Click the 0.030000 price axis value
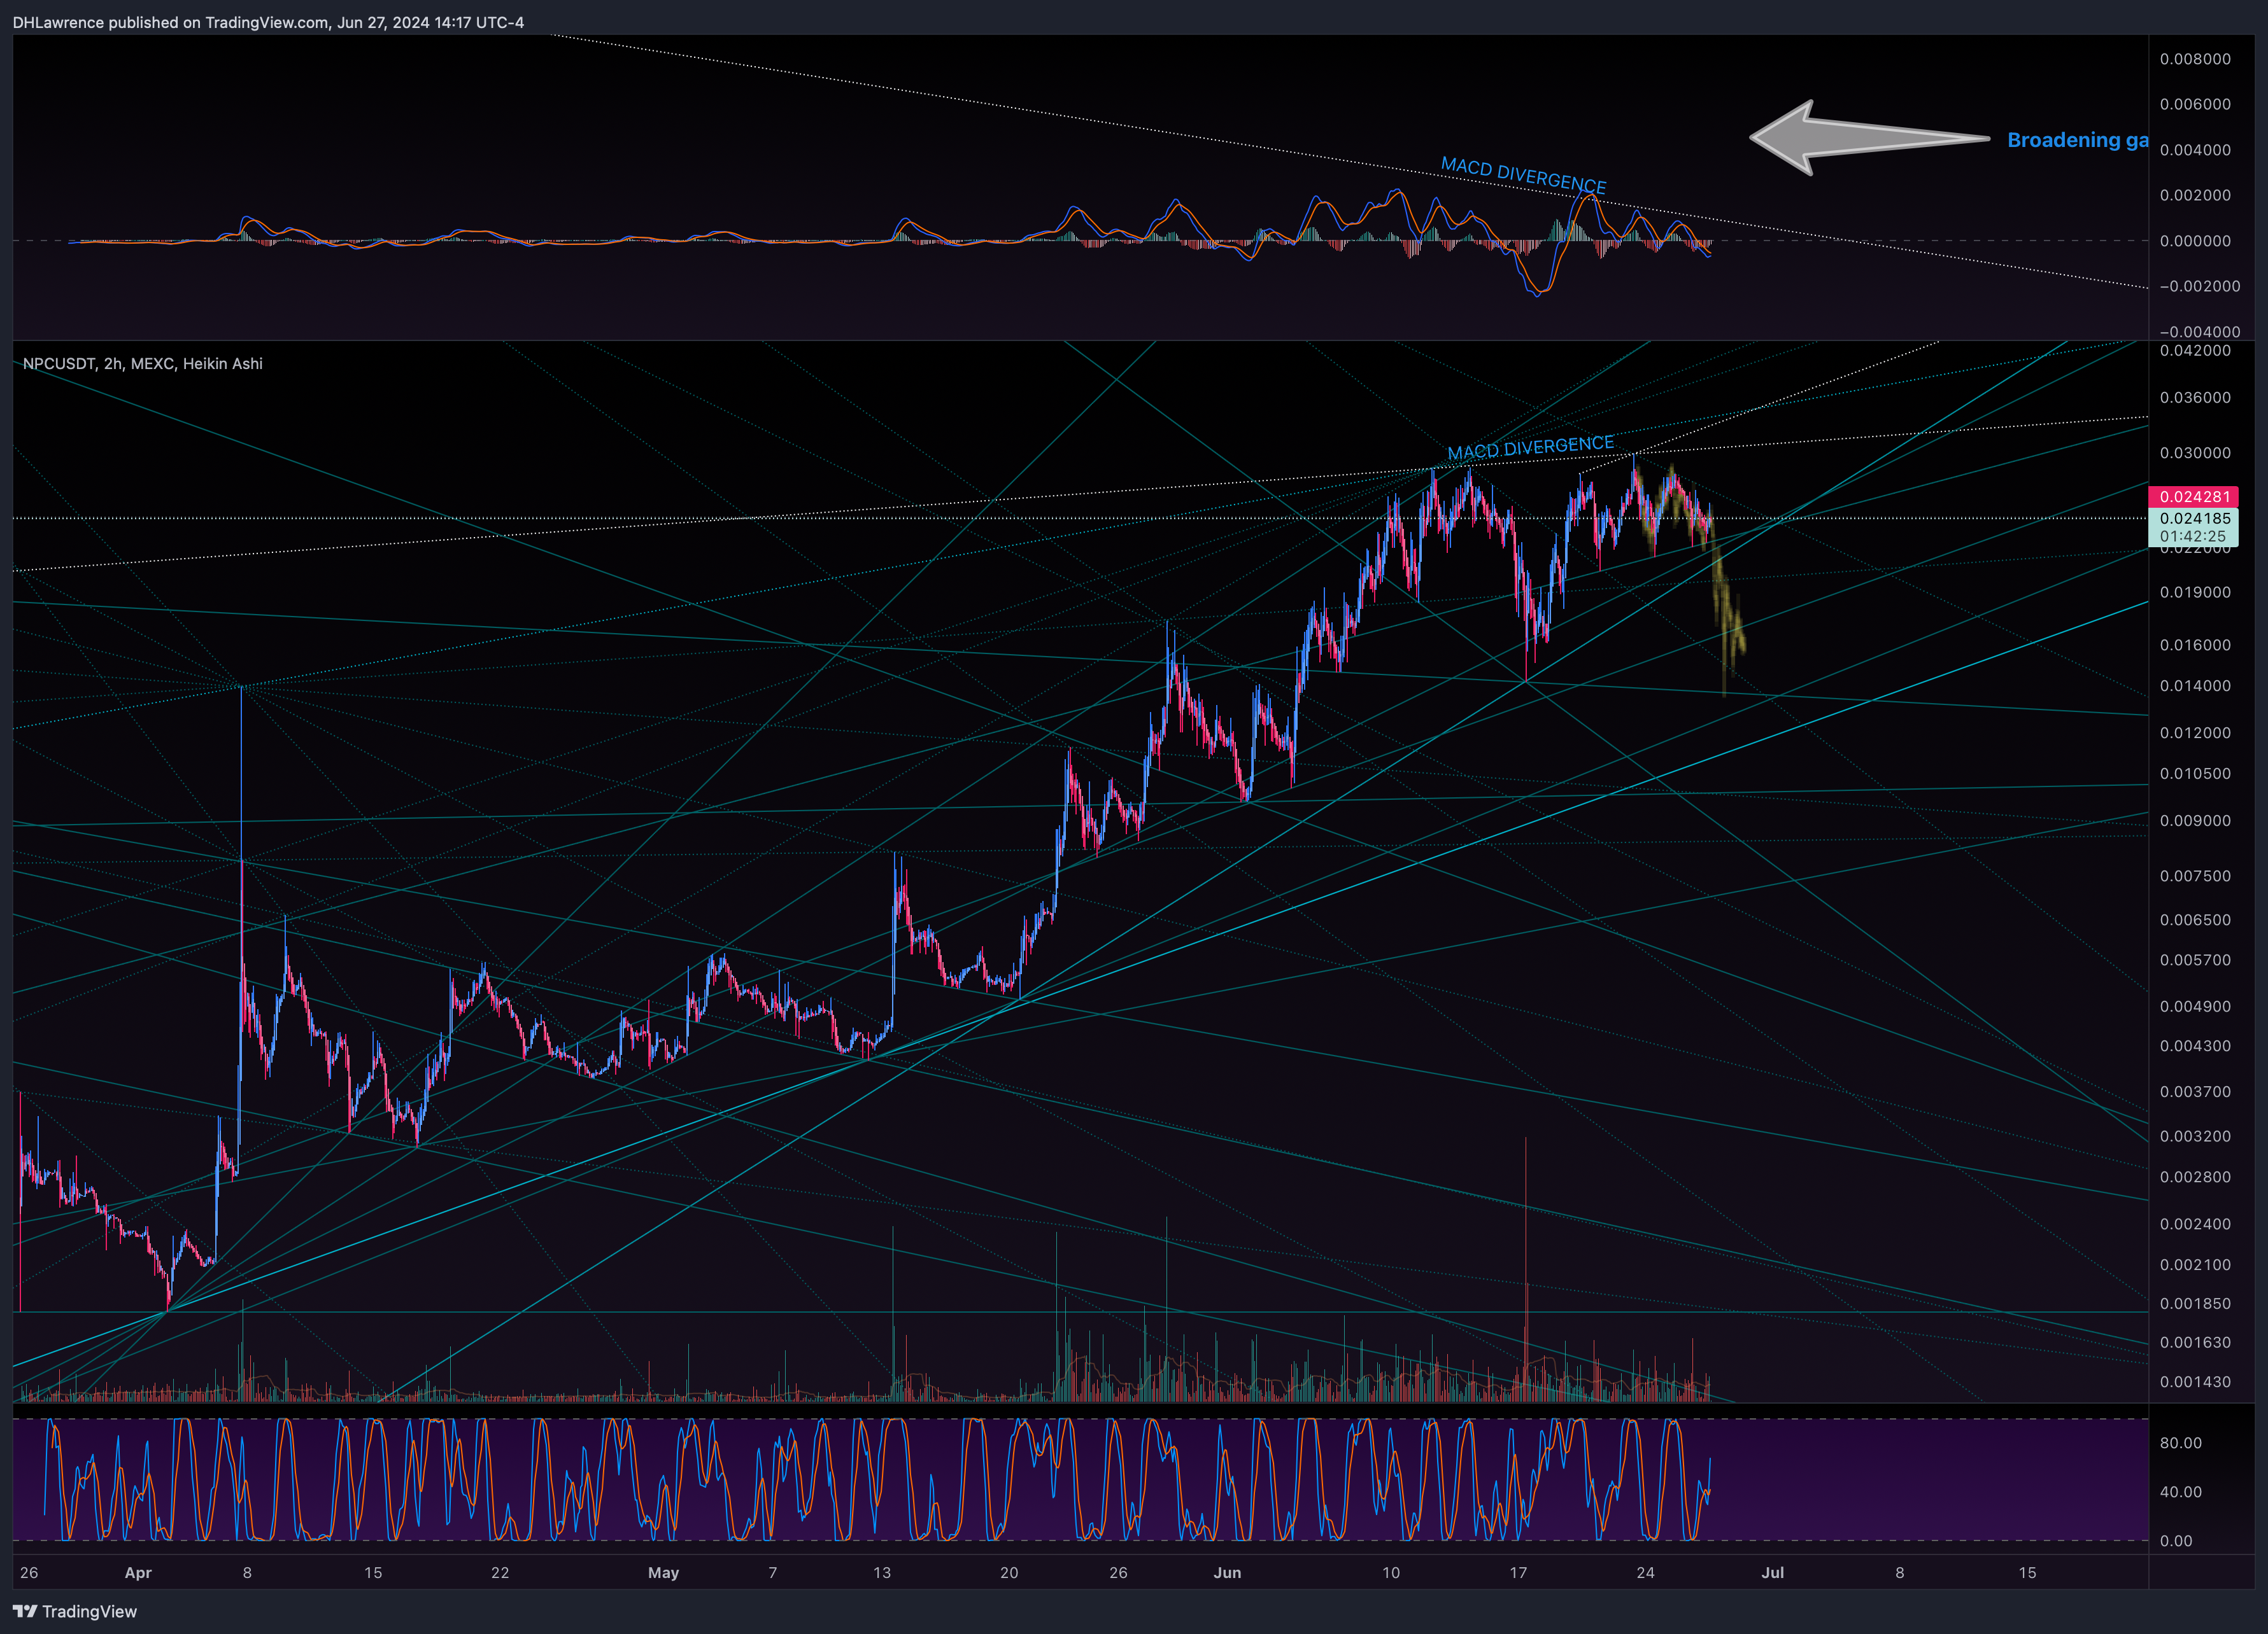2268x1634 pixels. click(x=2195, y=453)
